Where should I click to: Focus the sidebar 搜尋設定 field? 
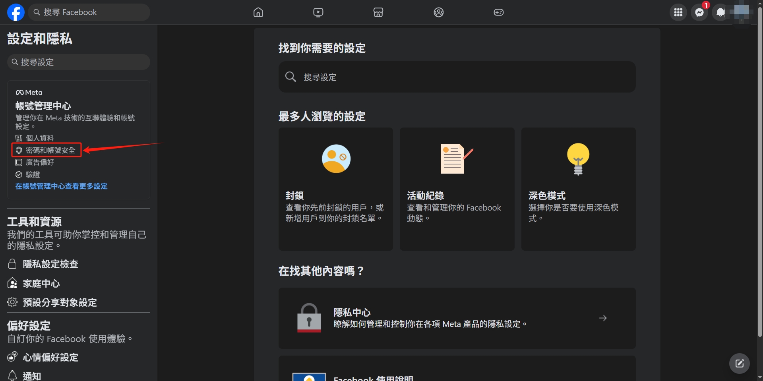tap(79, 62)
